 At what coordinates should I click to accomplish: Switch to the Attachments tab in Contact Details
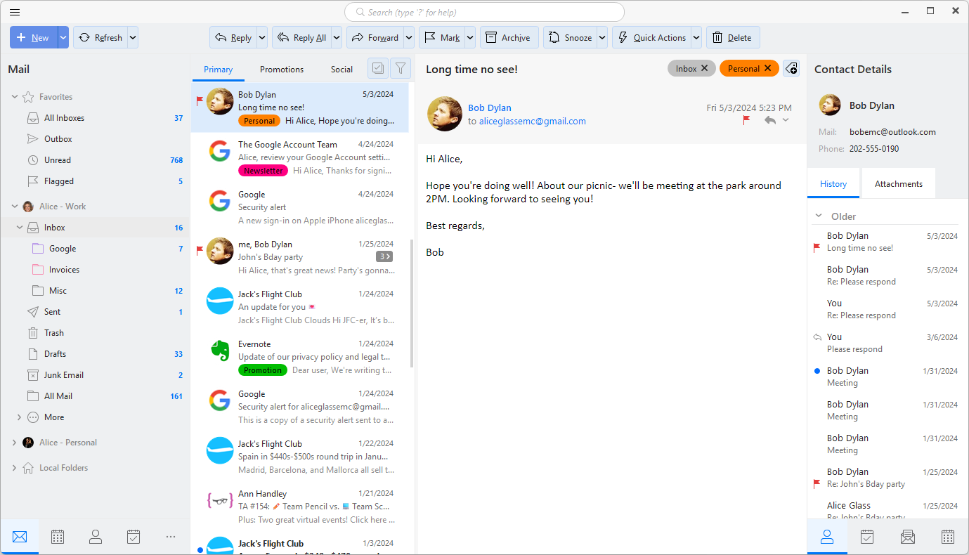(898, 184)
